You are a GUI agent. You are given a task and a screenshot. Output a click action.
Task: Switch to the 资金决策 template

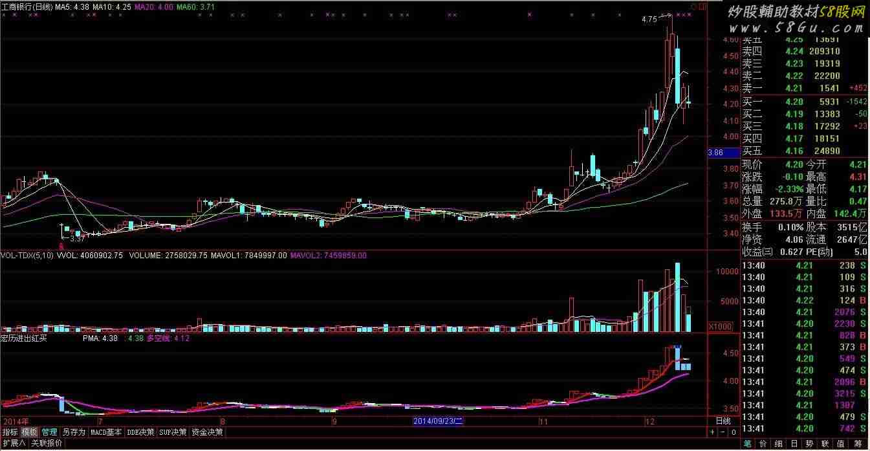pos(207,432)
